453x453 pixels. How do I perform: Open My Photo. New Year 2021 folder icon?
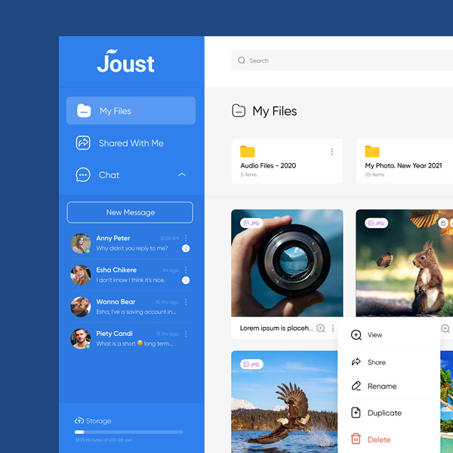(x=372, y=152)
